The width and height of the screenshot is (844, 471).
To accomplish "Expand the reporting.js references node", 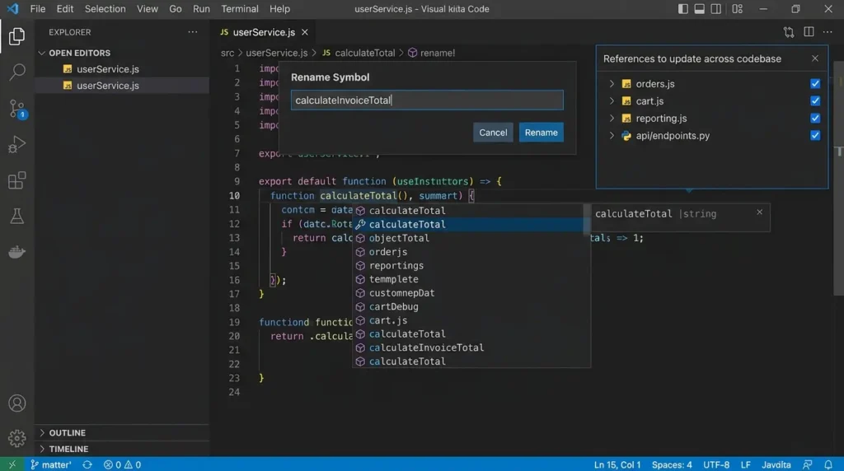I will (612, 119).
